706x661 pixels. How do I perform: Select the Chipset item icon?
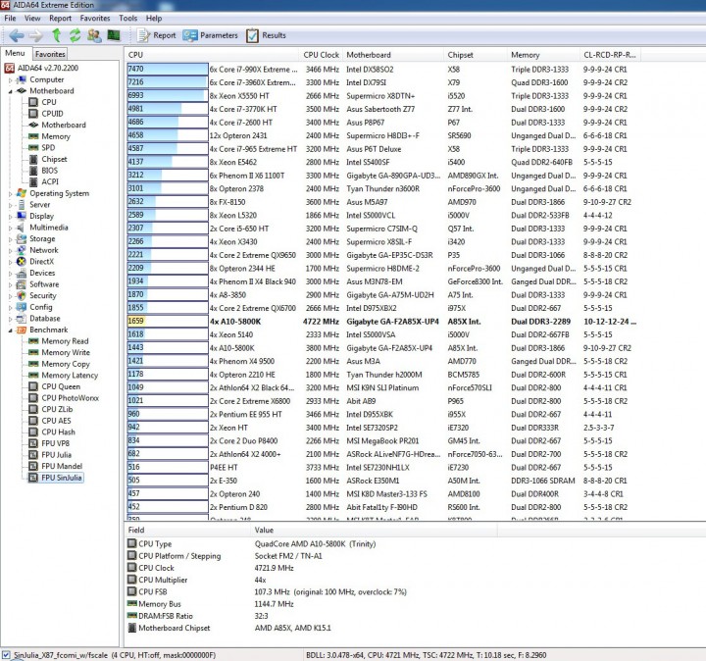[33, 159]
